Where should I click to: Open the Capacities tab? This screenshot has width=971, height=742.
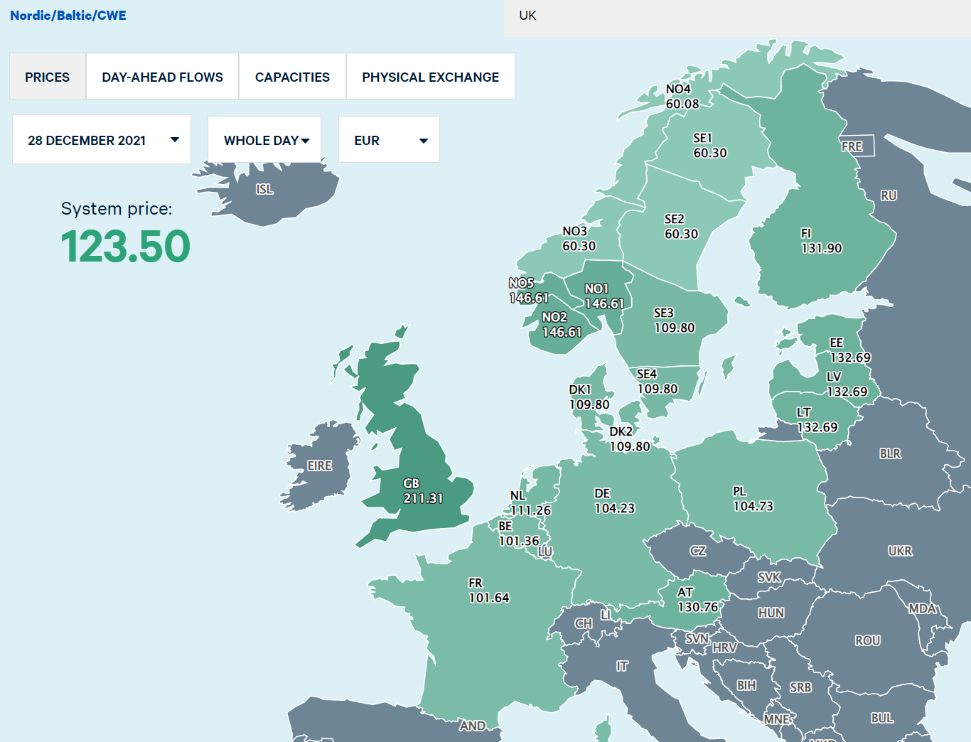pyautogui.click(x=292, y=77)
